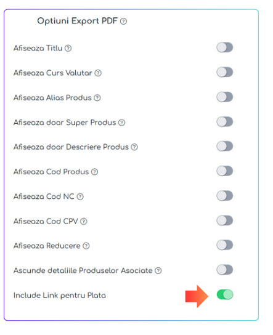Viewport: 273px width, 335px height.
Task: Click the help icon beside Afiseaza Reducere
Action: point(86,246)
